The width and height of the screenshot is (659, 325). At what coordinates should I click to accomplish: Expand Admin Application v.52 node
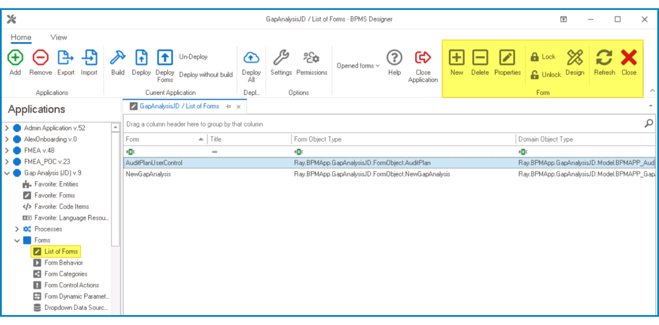pyautogui.click(x=7, y=127)
